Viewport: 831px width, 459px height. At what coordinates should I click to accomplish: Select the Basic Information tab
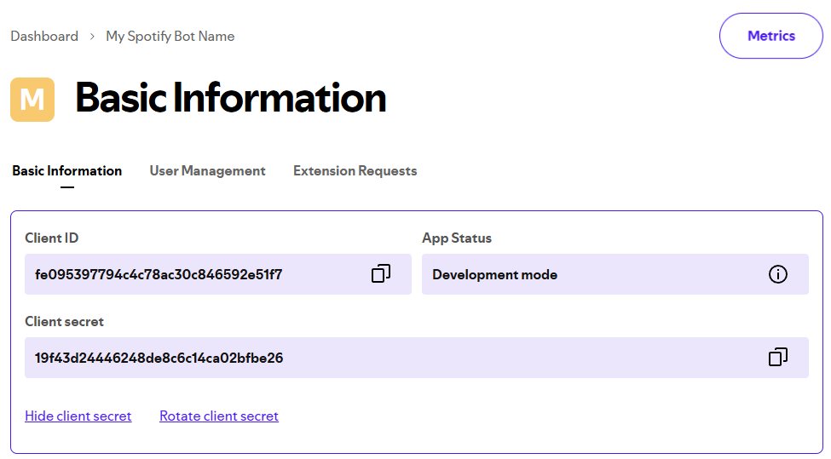67,171
